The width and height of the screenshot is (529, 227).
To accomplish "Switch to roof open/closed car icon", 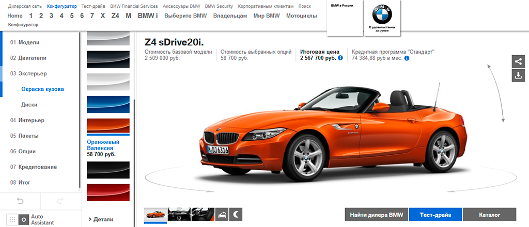I will 222,214.
